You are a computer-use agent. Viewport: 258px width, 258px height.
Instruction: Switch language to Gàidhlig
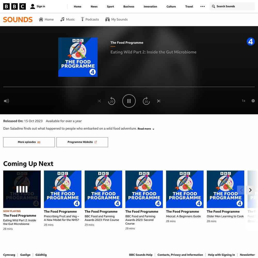(x=41, y=255)
